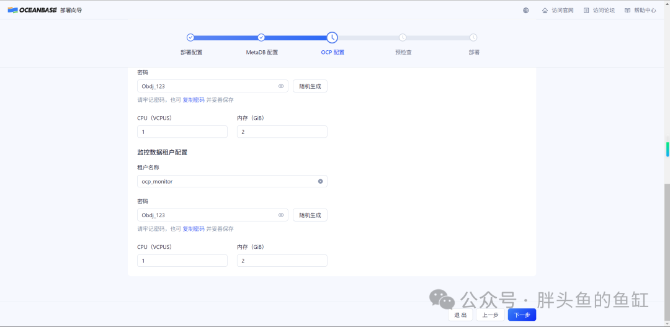The image size is (670, 327).
Task: Show the upper password via eye icon
Action: point(281,86)
